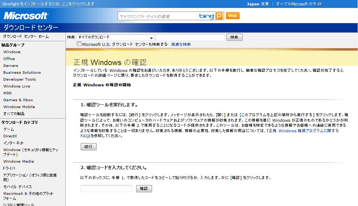
Task: Open アプリケーション (オフィス用と家庭用) category
Action: 30,177
